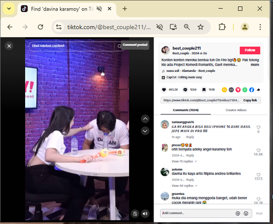
Task: Open emoji picker in comment box
Action: [x=246, y=214]
